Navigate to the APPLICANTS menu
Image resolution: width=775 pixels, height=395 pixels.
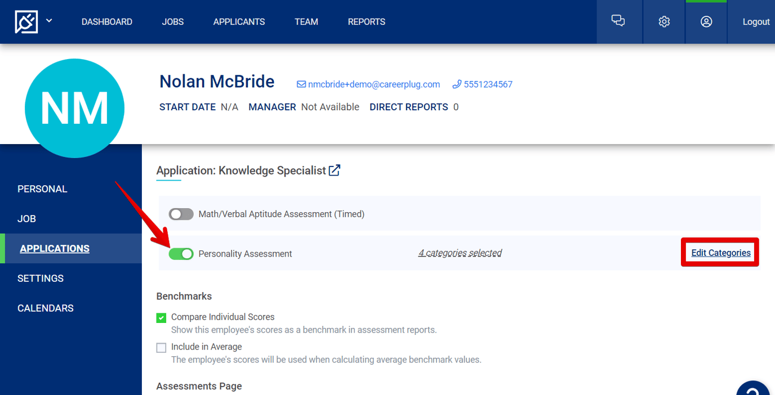click(239, 21)
